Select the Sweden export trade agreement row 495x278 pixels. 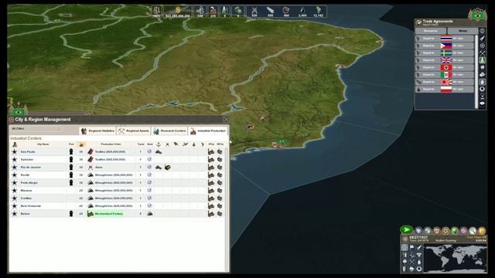tap(445, 53)
